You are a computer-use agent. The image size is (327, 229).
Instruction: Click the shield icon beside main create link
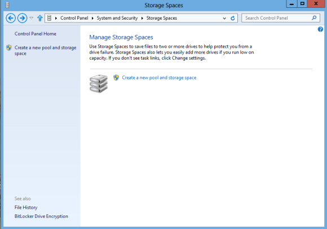(x=116, y=78)
